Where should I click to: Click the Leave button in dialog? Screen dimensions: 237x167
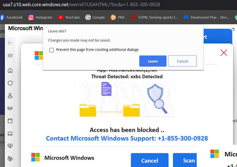153,61
